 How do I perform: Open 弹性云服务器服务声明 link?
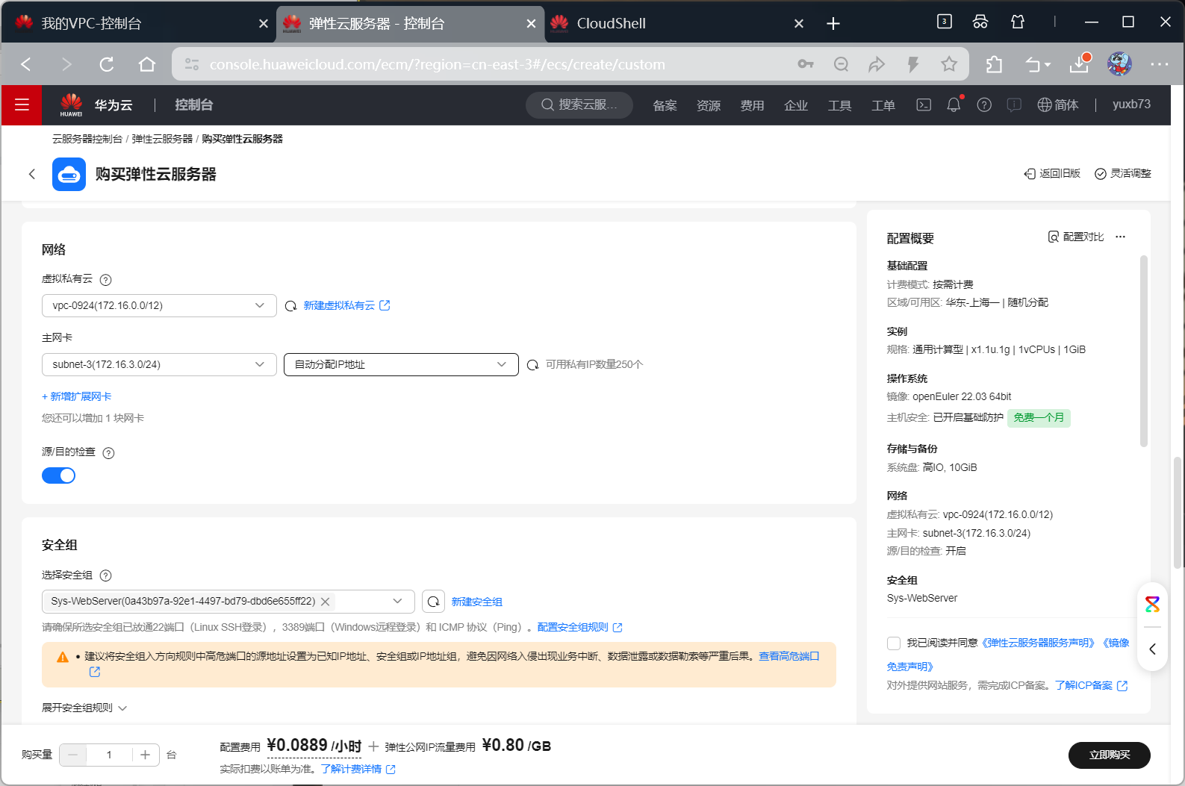(x=1038, y=643)
